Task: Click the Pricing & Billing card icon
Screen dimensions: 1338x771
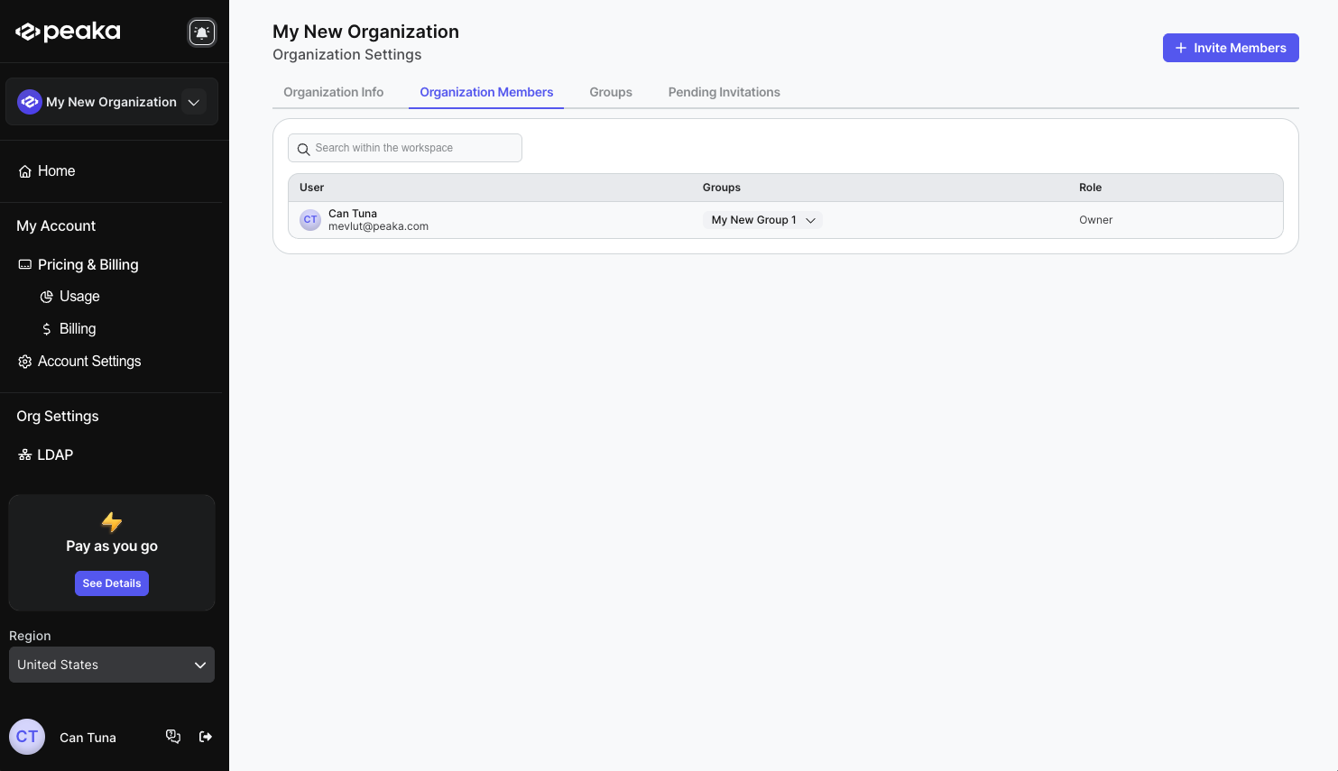Action: [x=23, y=264]
